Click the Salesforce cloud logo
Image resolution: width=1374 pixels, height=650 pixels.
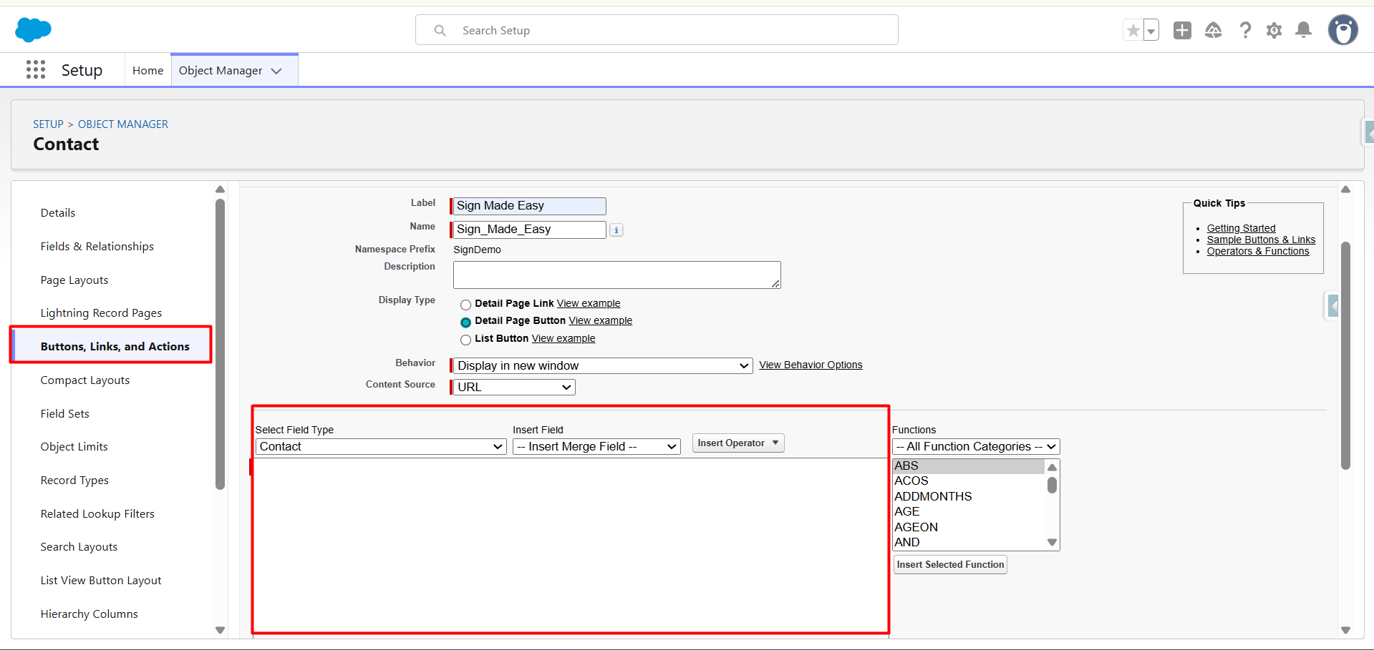coord(33,30)
